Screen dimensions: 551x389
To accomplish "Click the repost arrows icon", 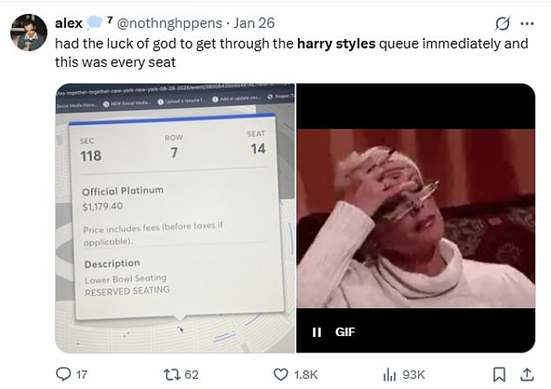I will click(169, 374).
